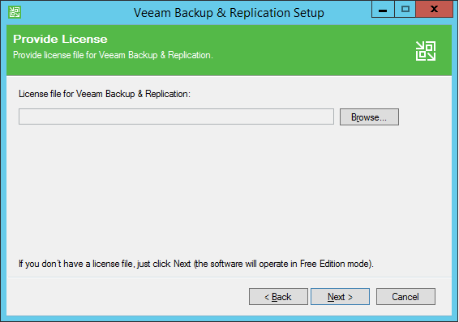Click blank gray area of dialog body
The height and width of the screenshot is (322, 459).
(229, 190)
